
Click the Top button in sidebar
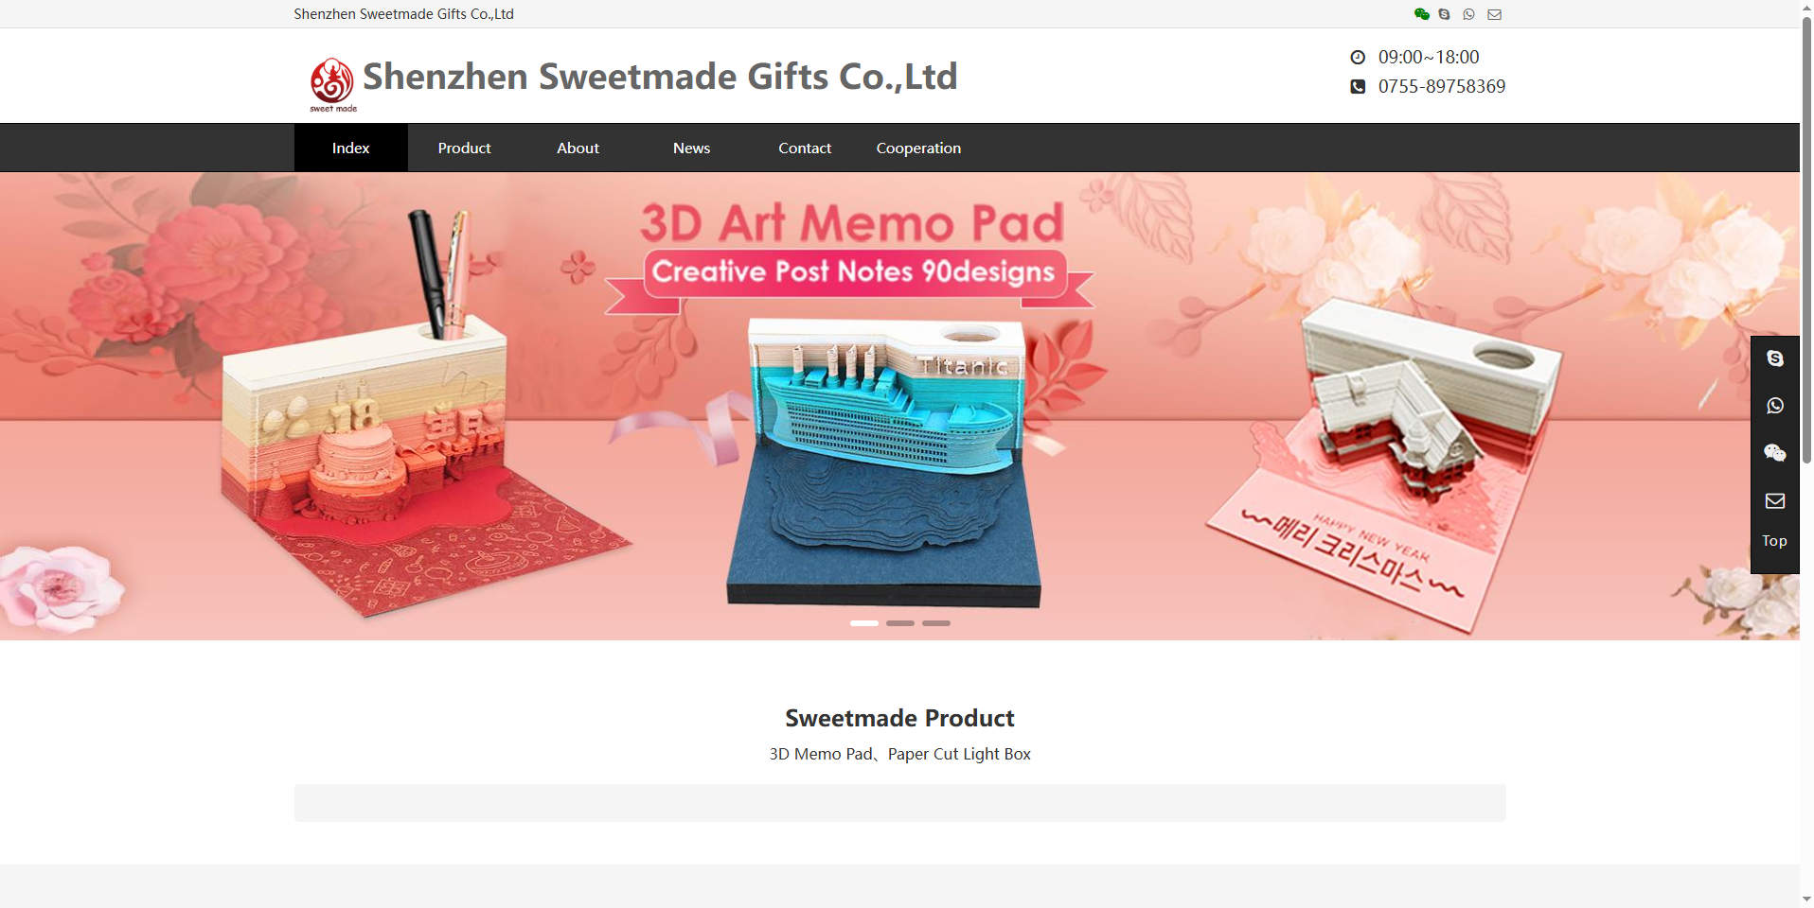point(1775,541)
